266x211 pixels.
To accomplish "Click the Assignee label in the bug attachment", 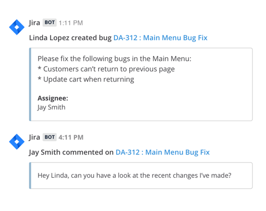I will pyautogui.click(x=53, y=98).
